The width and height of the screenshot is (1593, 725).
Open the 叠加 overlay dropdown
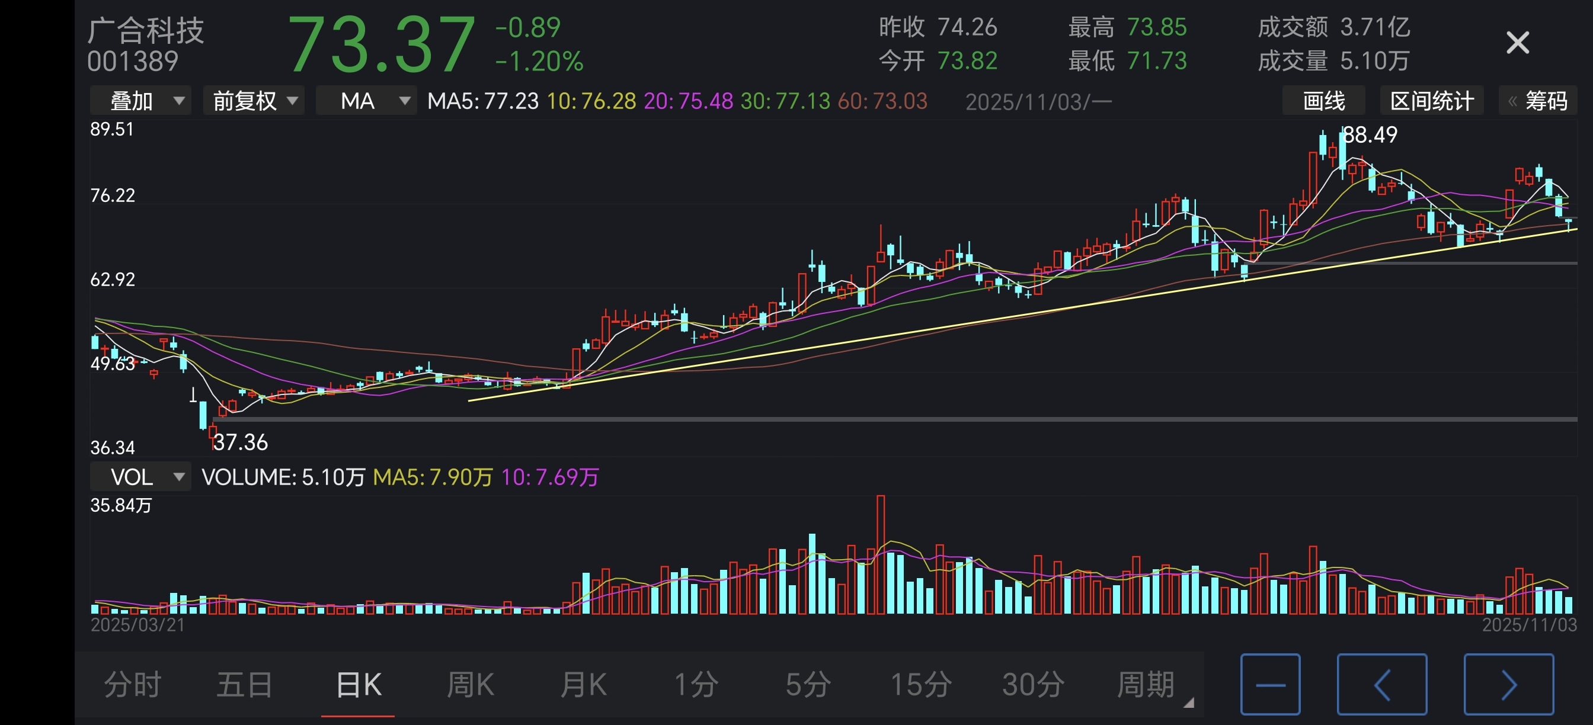140,101
